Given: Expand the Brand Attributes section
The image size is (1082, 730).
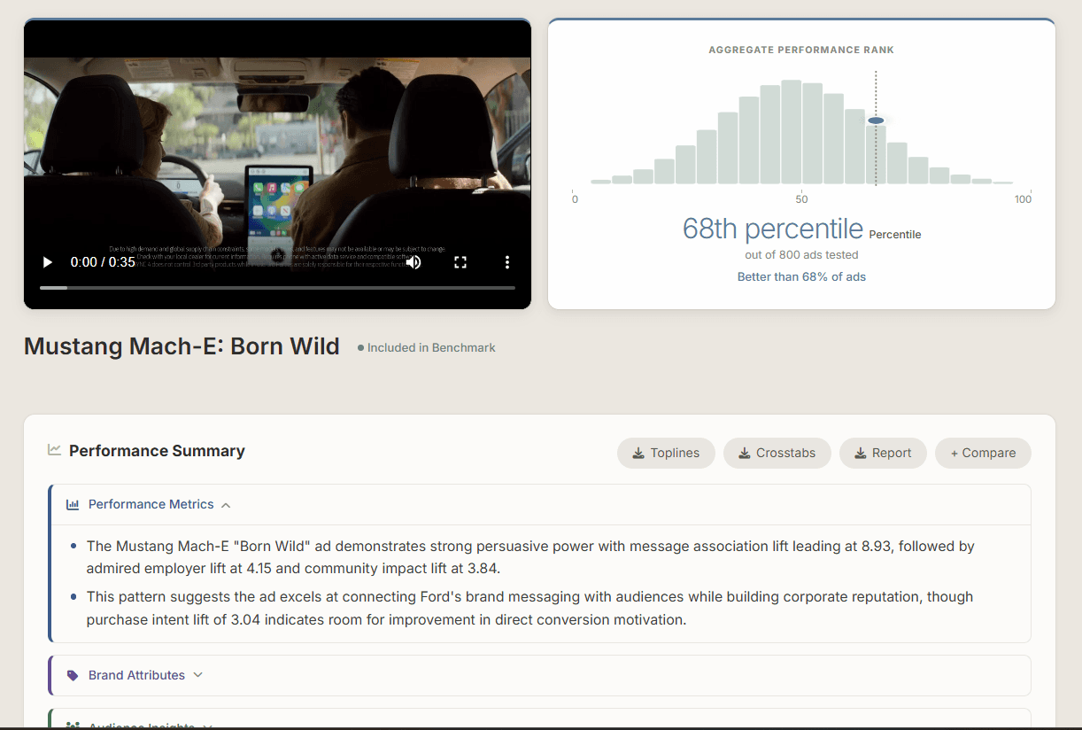Looking at the screenshot, I should (197, 675).
